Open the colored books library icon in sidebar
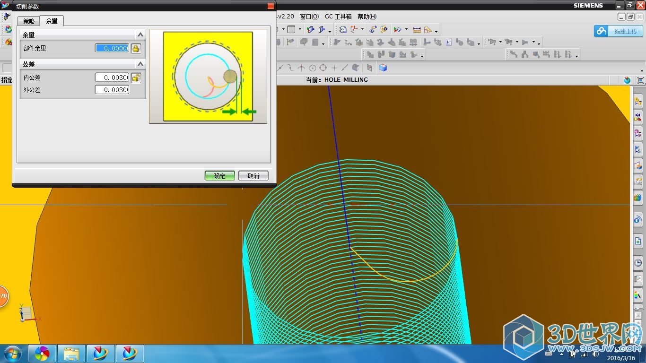Viewport: 646px width, 363px height. point(638,198)
